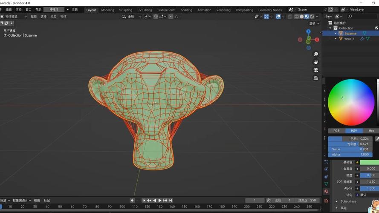This screenshot has width=379, height=213.
Task: Expand the wrap_it tree item
Action: pos(336,39)
